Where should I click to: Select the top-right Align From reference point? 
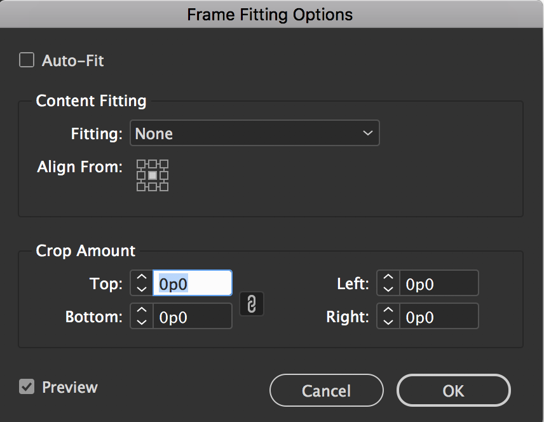click(164, 164)
